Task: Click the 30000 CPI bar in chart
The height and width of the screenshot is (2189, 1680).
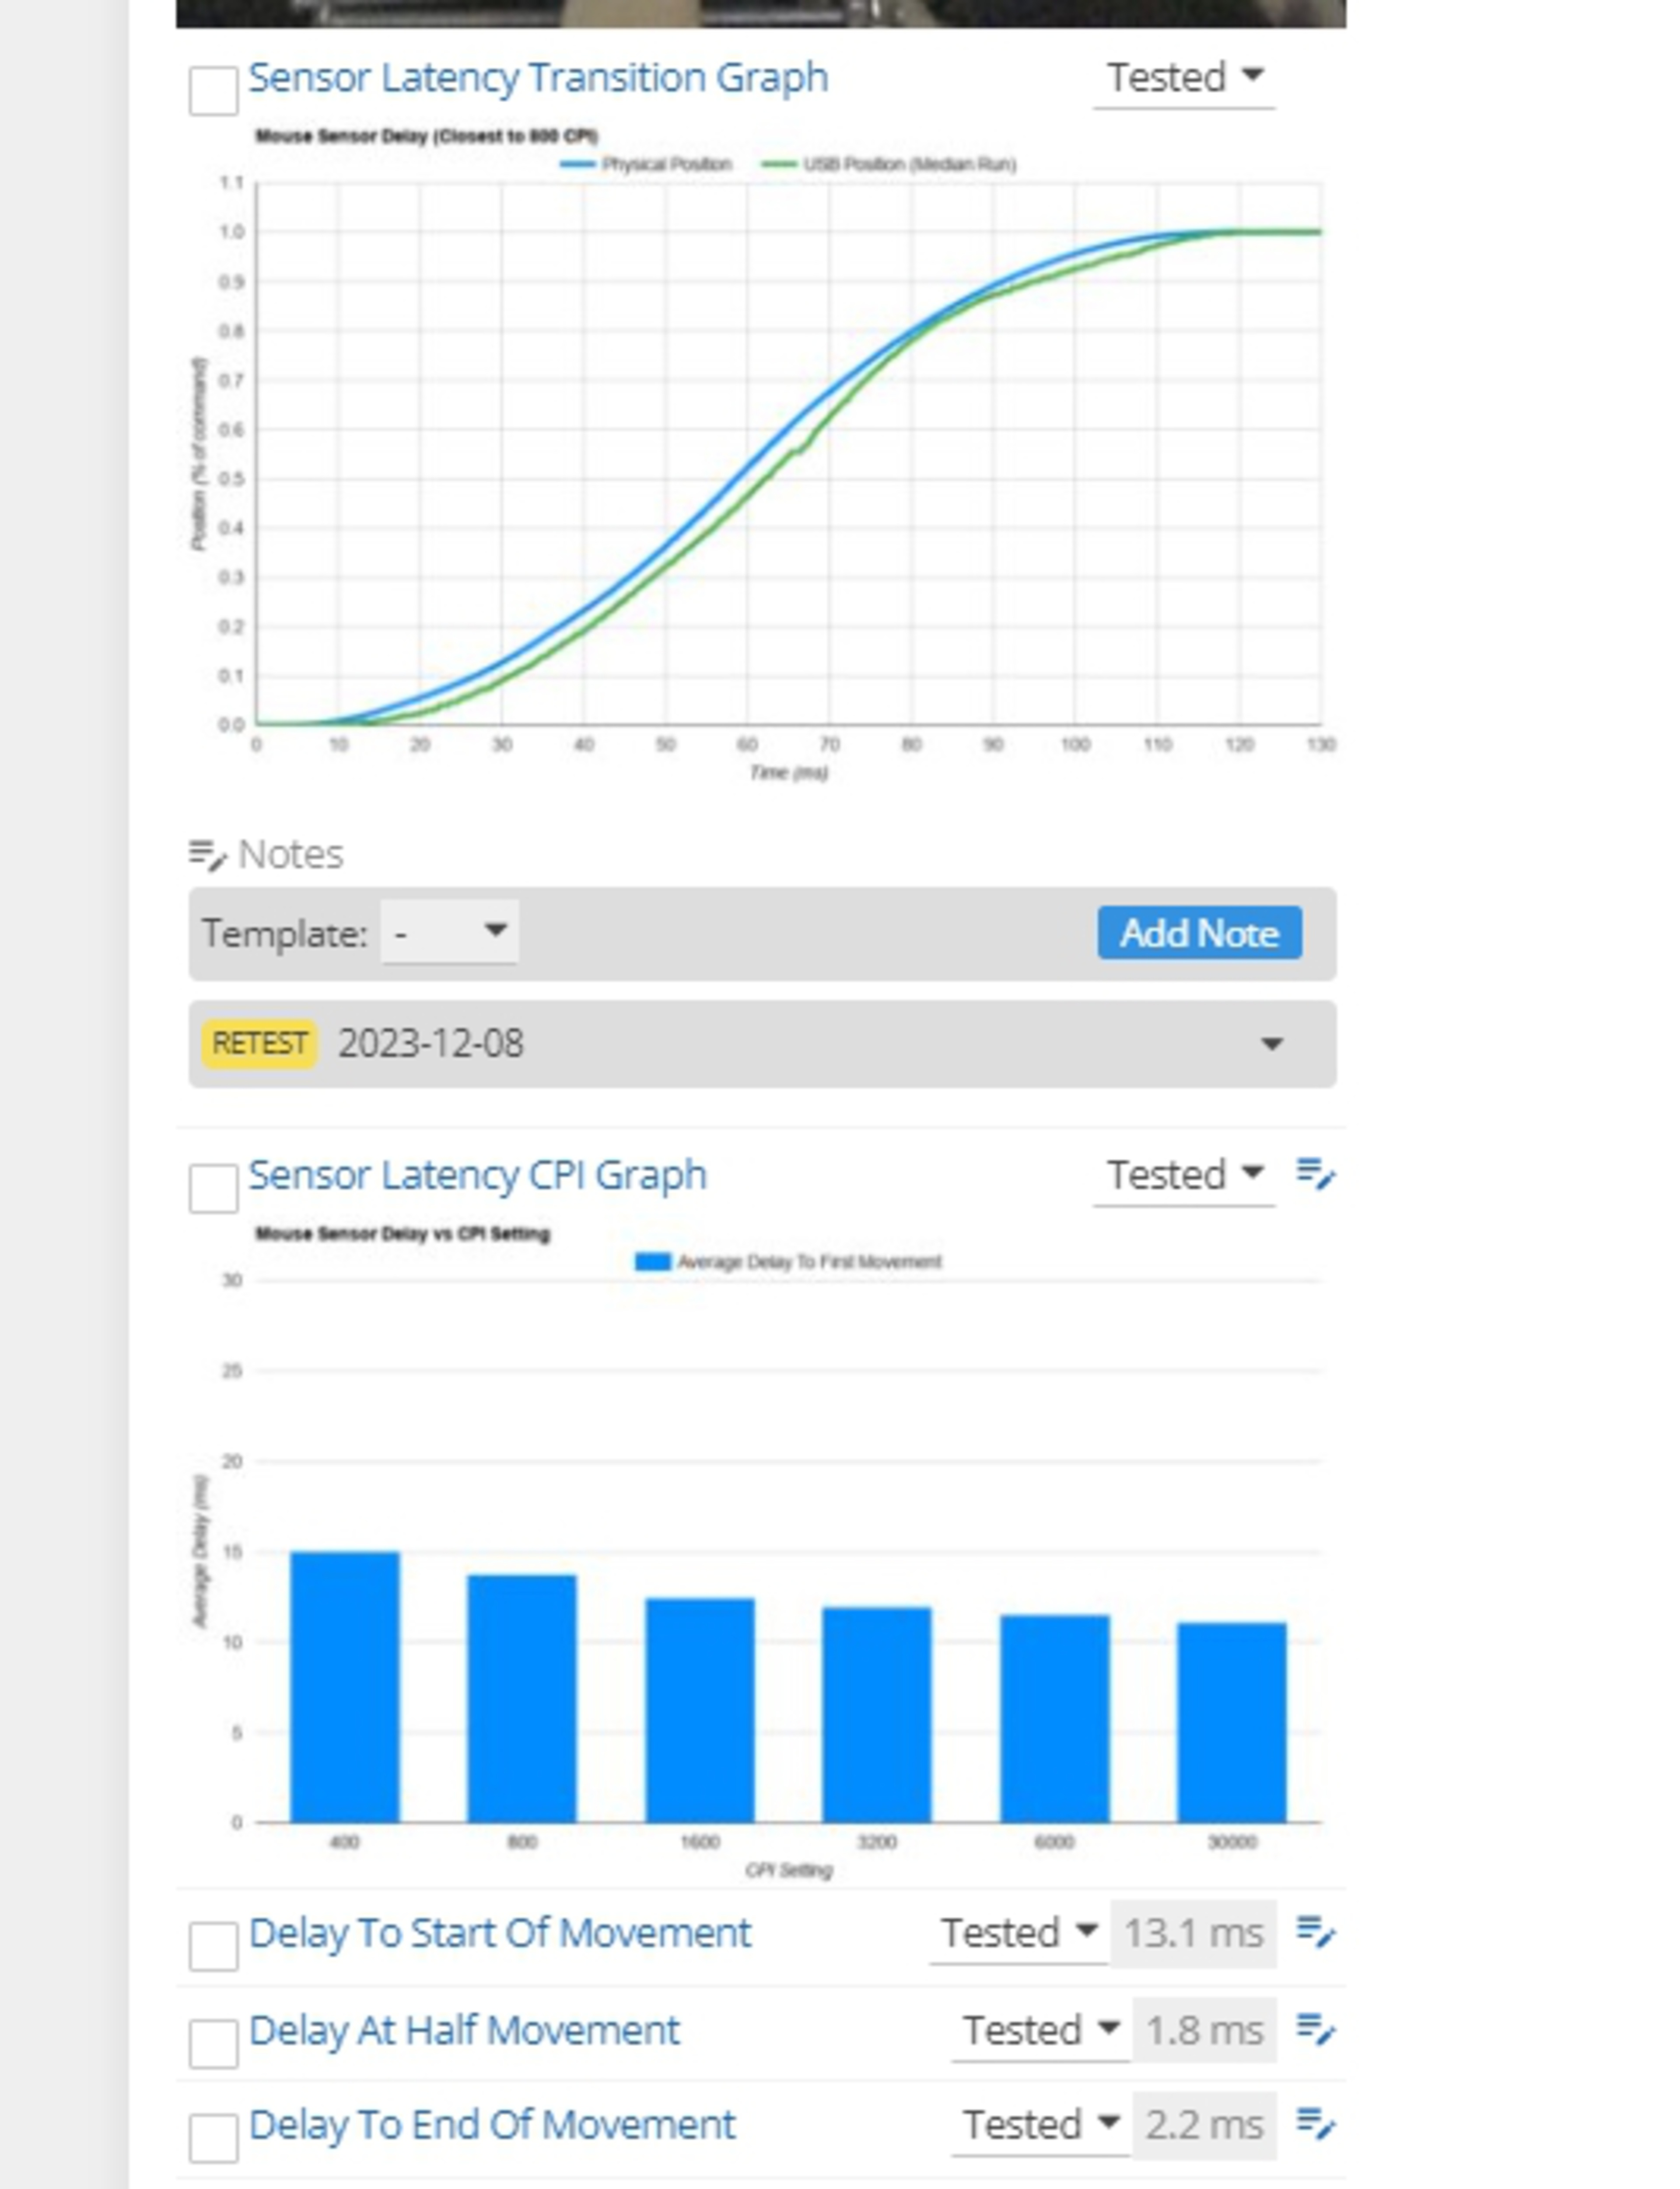Action: (1232, 1723)
